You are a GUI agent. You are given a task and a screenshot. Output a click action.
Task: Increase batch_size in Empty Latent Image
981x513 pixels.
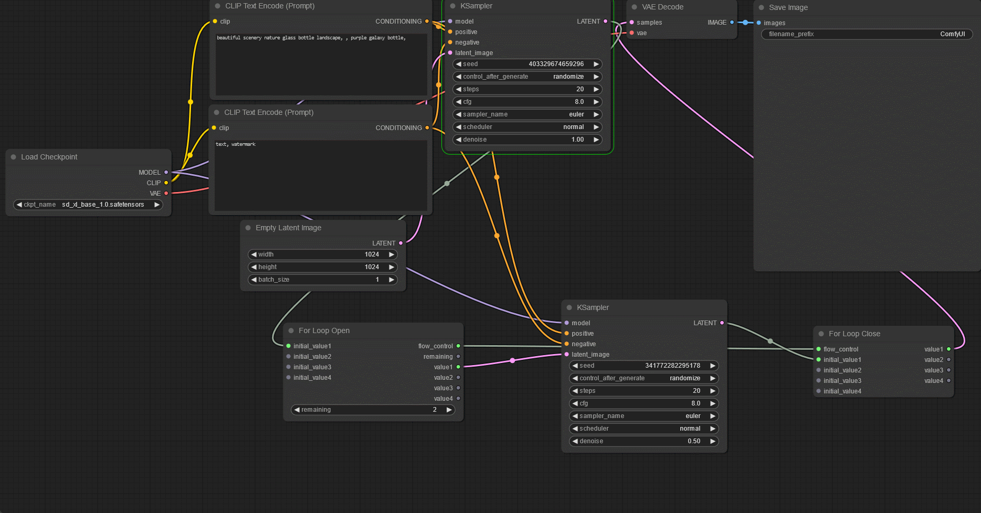tap(392, 280)
